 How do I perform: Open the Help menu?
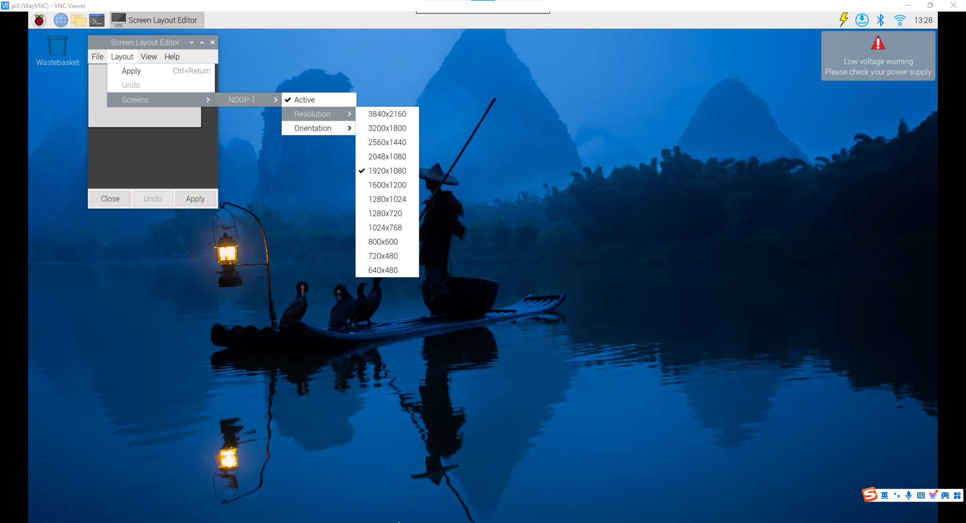pos(172,57)
